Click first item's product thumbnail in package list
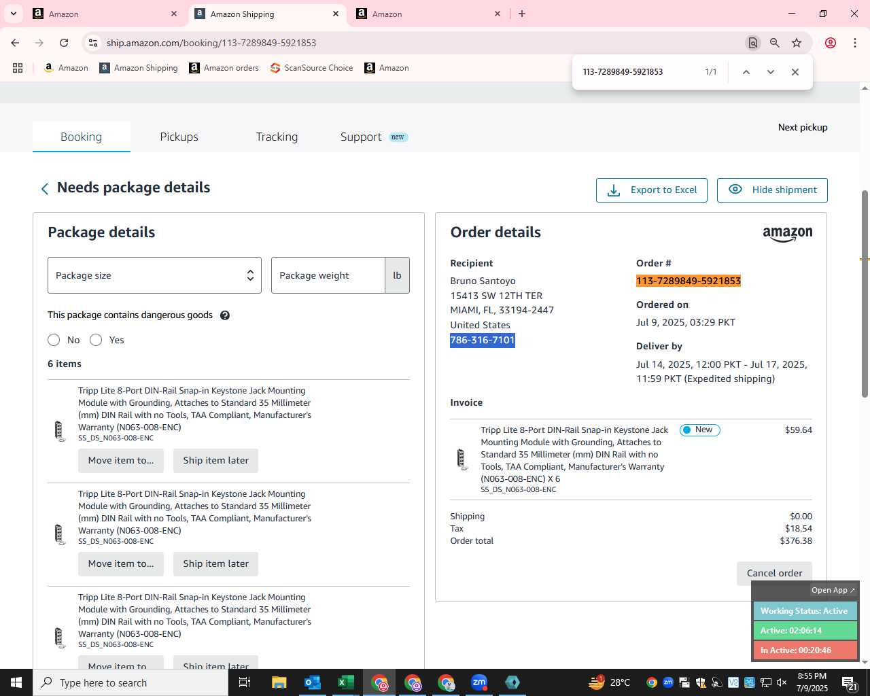 [60, 432]
